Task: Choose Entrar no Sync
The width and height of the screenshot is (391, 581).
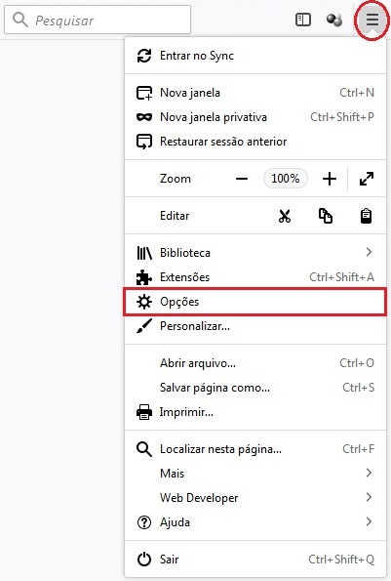Action: (255, 56)
